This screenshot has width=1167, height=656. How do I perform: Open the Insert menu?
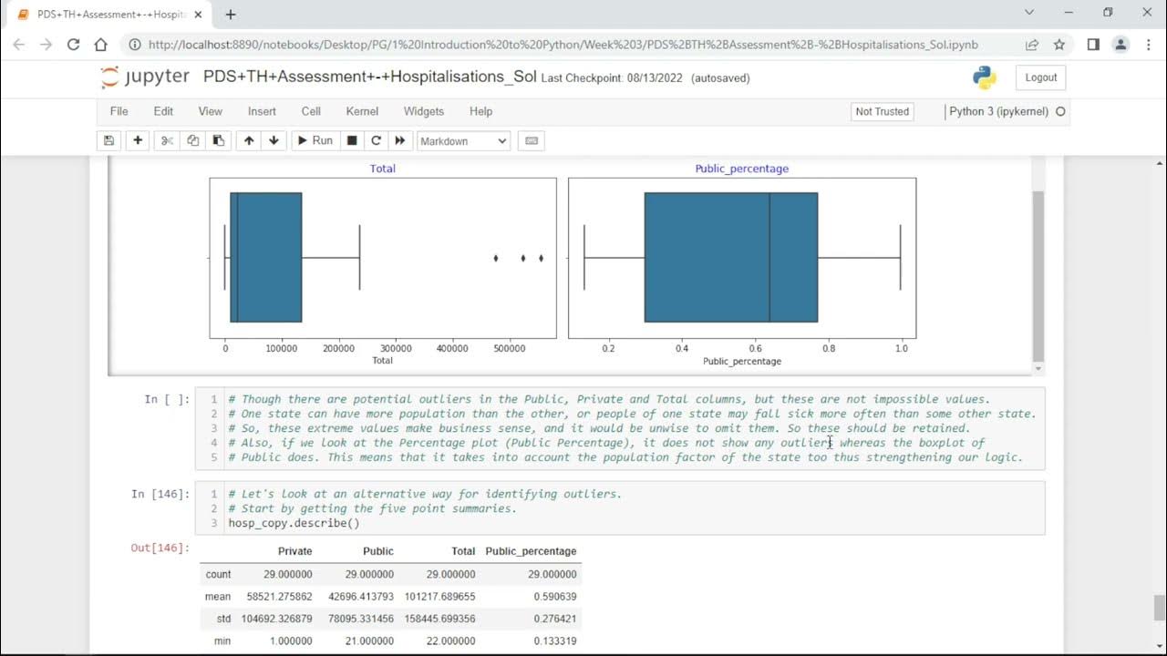click(262, 111)
